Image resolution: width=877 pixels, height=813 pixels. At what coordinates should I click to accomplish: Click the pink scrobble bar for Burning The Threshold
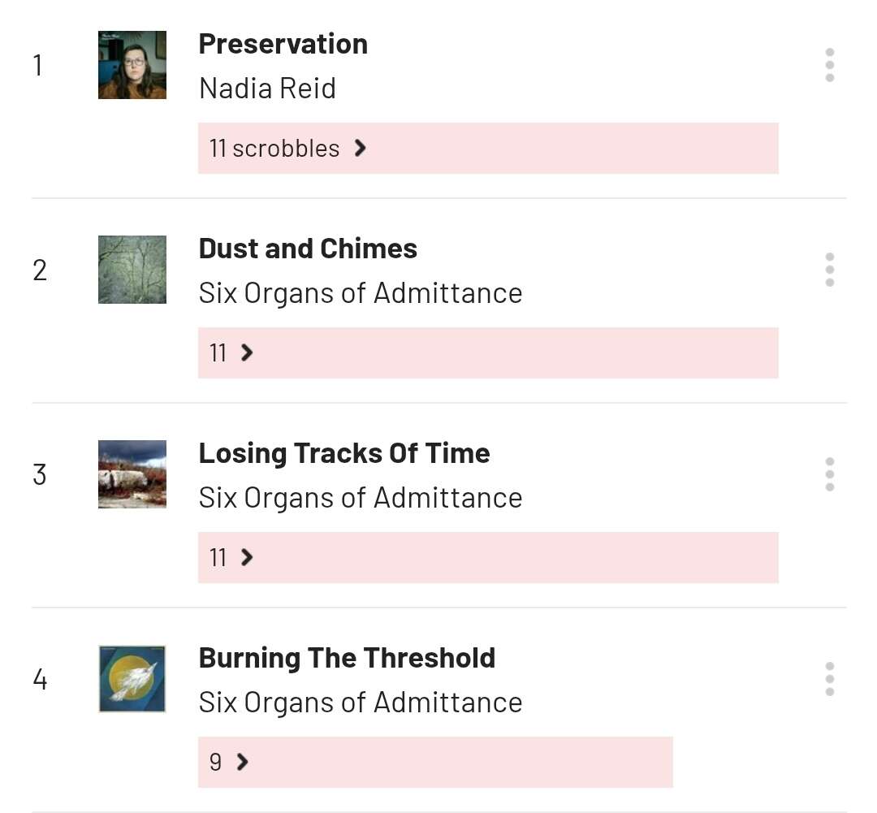point(455,762)
